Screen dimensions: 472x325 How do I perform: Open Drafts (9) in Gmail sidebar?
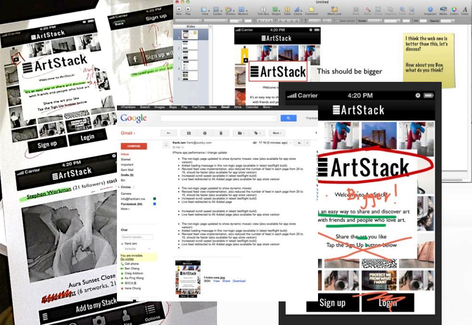[x=127, y=175]
